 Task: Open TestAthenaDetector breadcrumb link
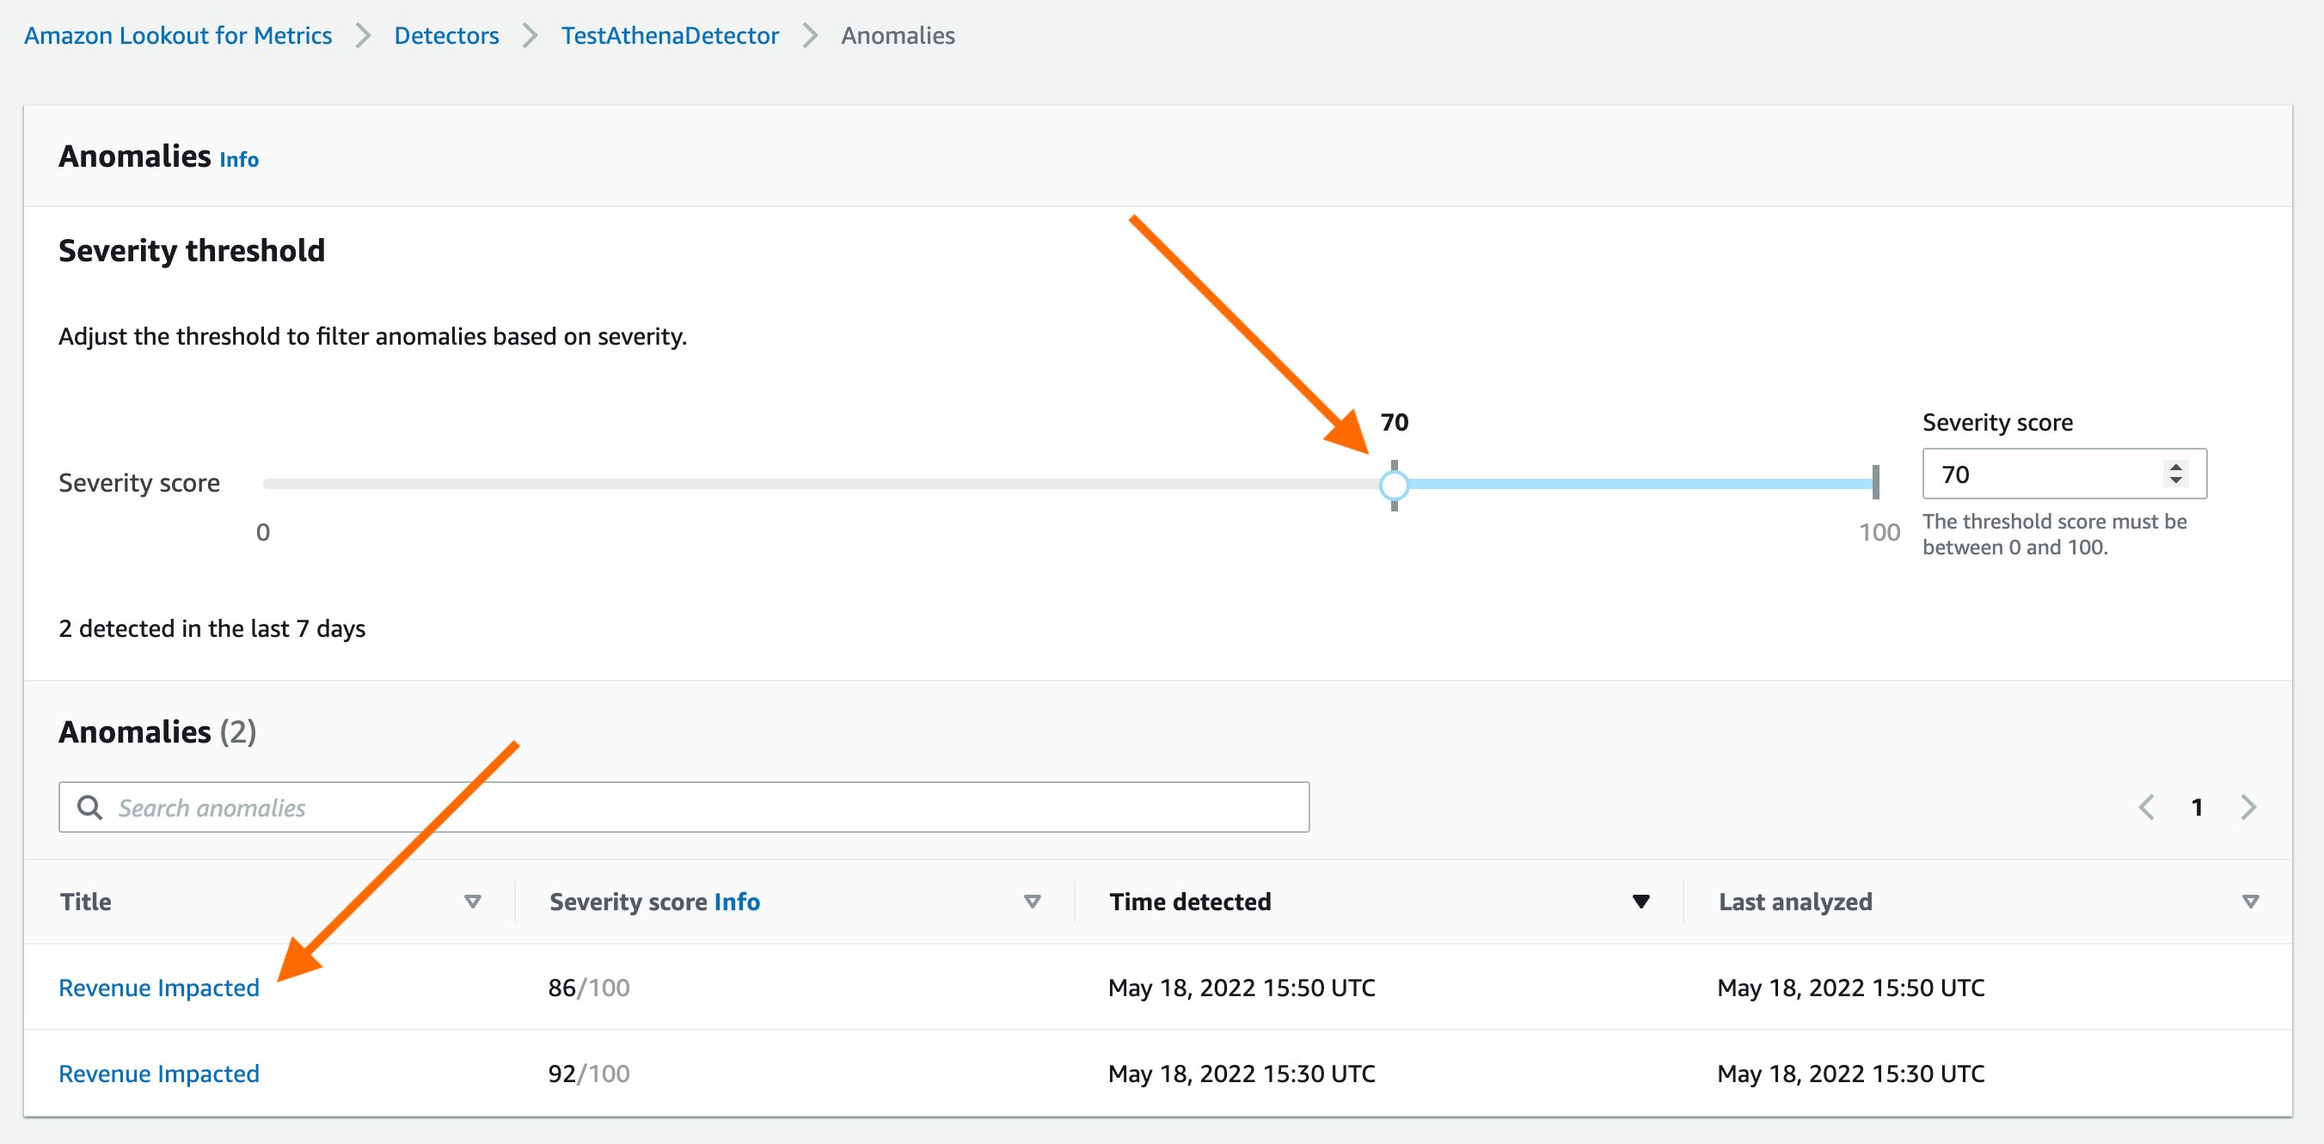pyautogui.click(x=670, y=35)
